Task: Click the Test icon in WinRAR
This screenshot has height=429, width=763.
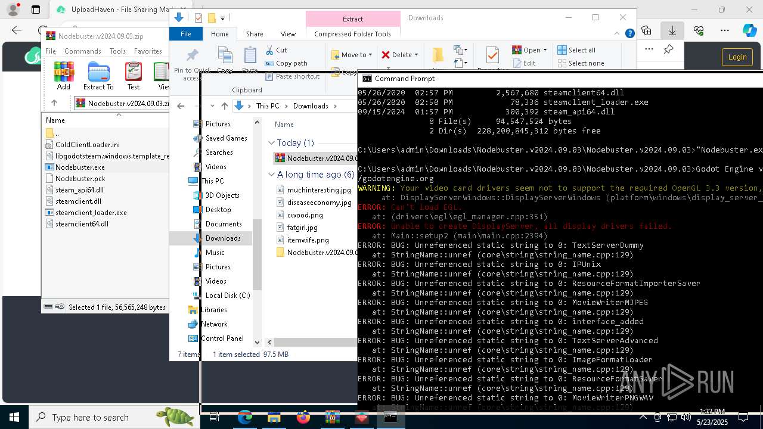Action: [134, 76]
